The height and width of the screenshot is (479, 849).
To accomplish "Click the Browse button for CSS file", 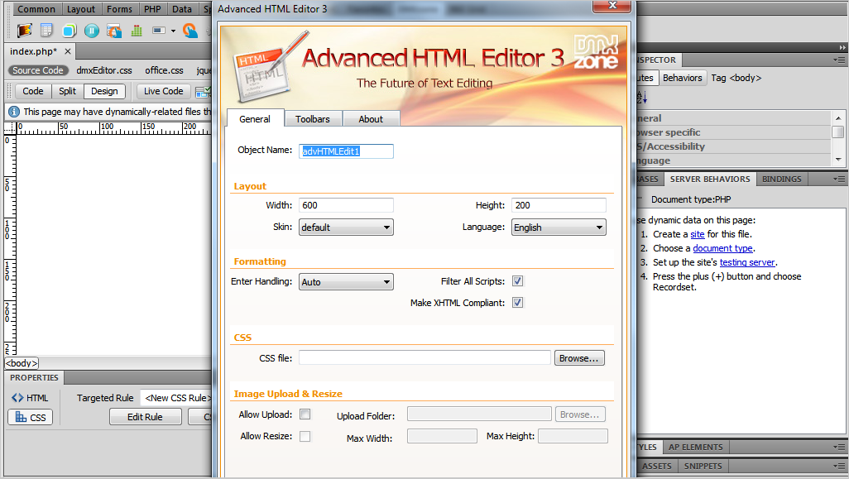I will click(578, 358).
